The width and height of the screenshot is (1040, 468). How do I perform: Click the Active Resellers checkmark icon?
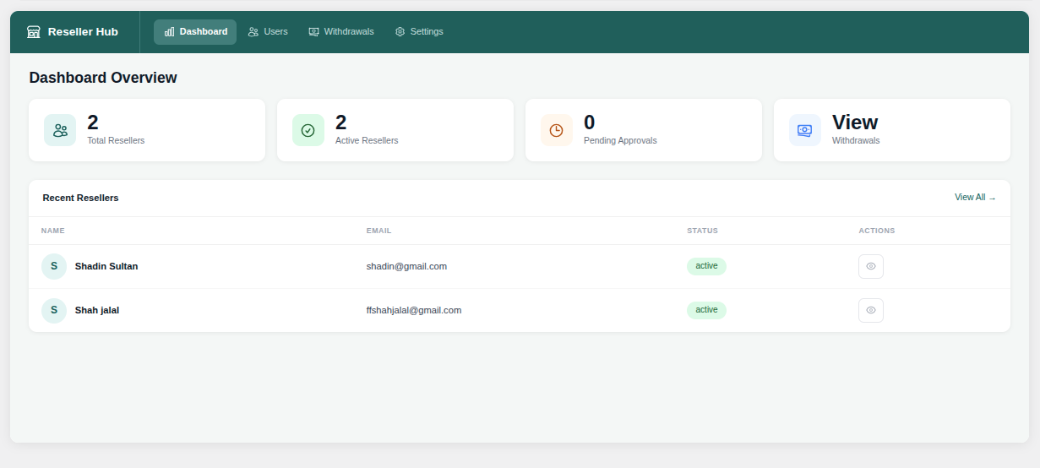tap(308, 130)
